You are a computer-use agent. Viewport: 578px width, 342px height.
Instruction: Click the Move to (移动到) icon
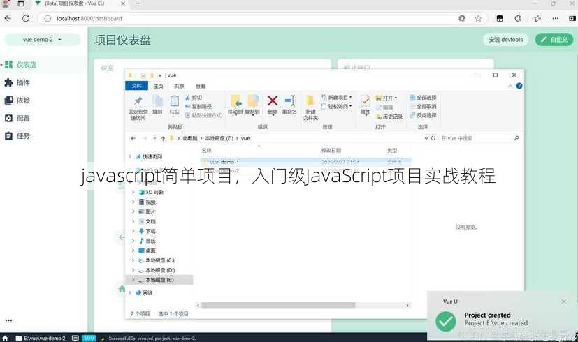pyautogui.click(x=235, y=105)
